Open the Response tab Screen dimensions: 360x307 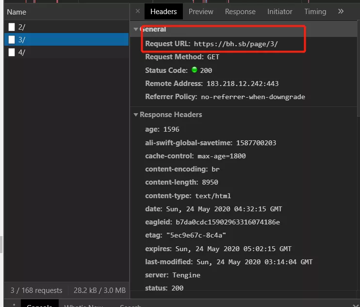240,12
